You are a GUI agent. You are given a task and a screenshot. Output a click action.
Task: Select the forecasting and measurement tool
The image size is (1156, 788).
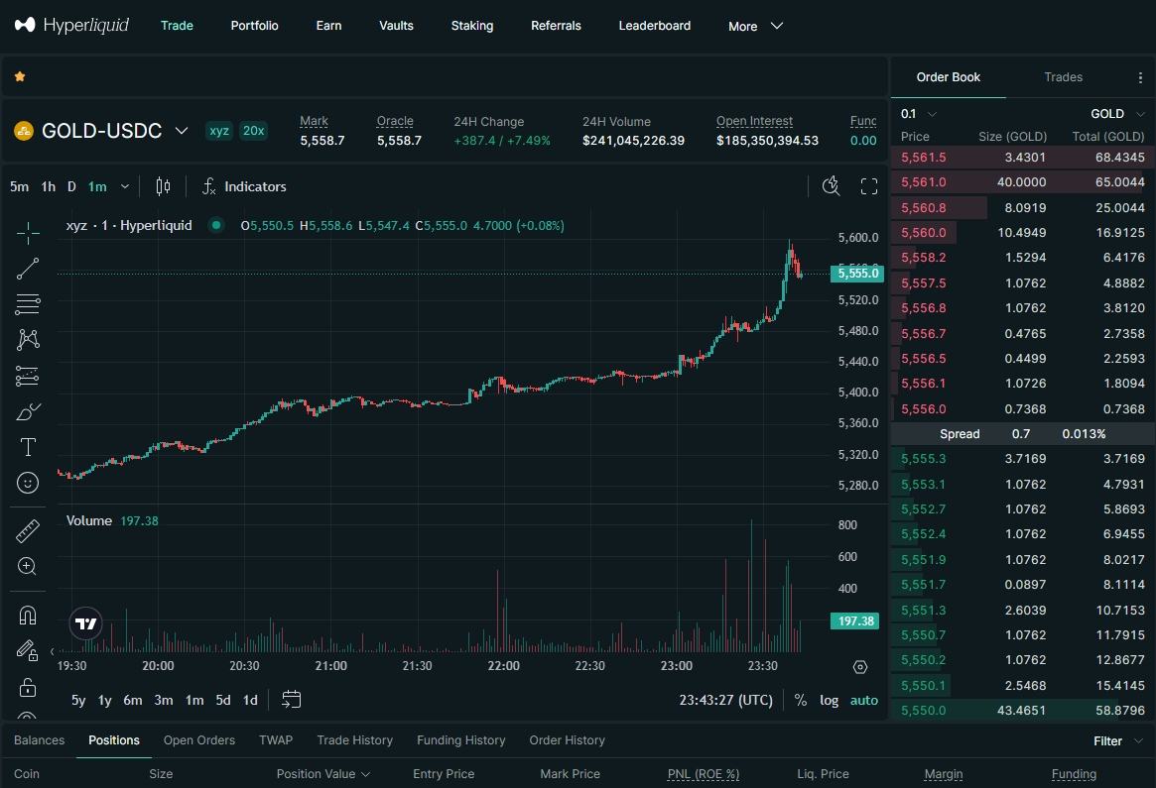27,376
